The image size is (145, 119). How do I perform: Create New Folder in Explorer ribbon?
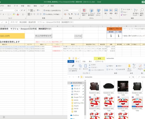coord(129,68)
